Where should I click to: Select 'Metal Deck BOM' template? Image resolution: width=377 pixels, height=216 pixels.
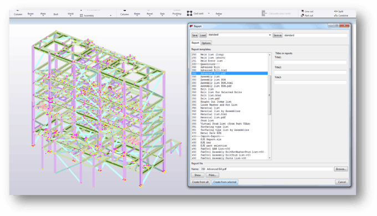[230, 133]
